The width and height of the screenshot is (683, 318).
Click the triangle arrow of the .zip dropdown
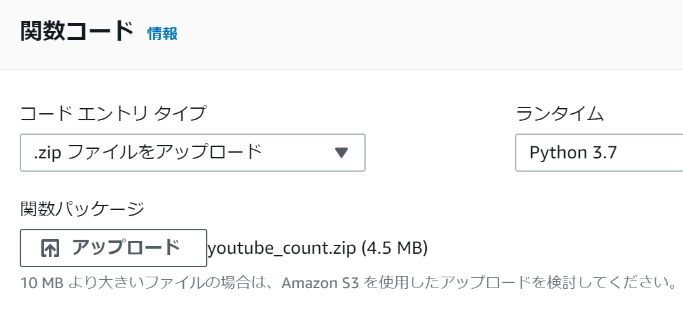click(x=341, y=153)
